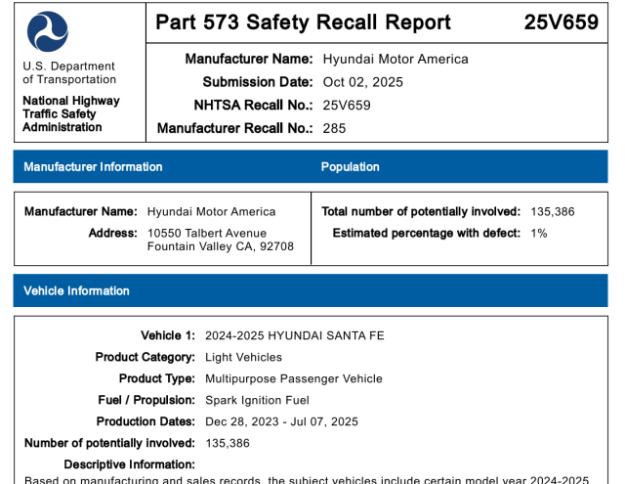
Task: Click the Population section header
Action: 350,167
